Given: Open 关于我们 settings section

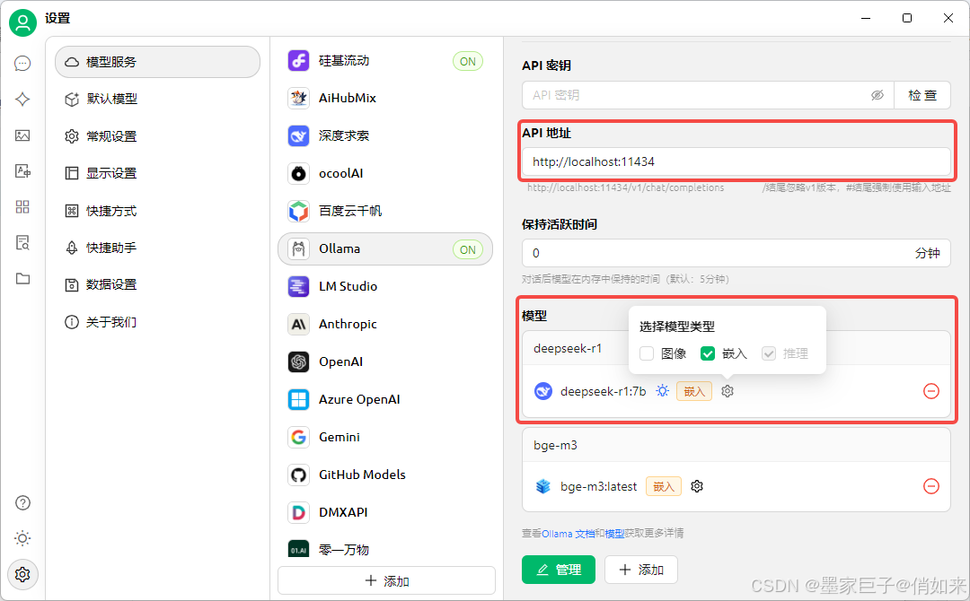Looking at the screenshot, I should [158, 322].
